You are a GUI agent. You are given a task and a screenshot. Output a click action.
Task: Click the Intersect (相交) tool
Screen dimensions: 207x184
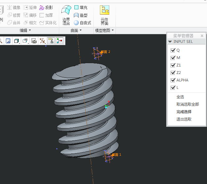tap(30, 23)
